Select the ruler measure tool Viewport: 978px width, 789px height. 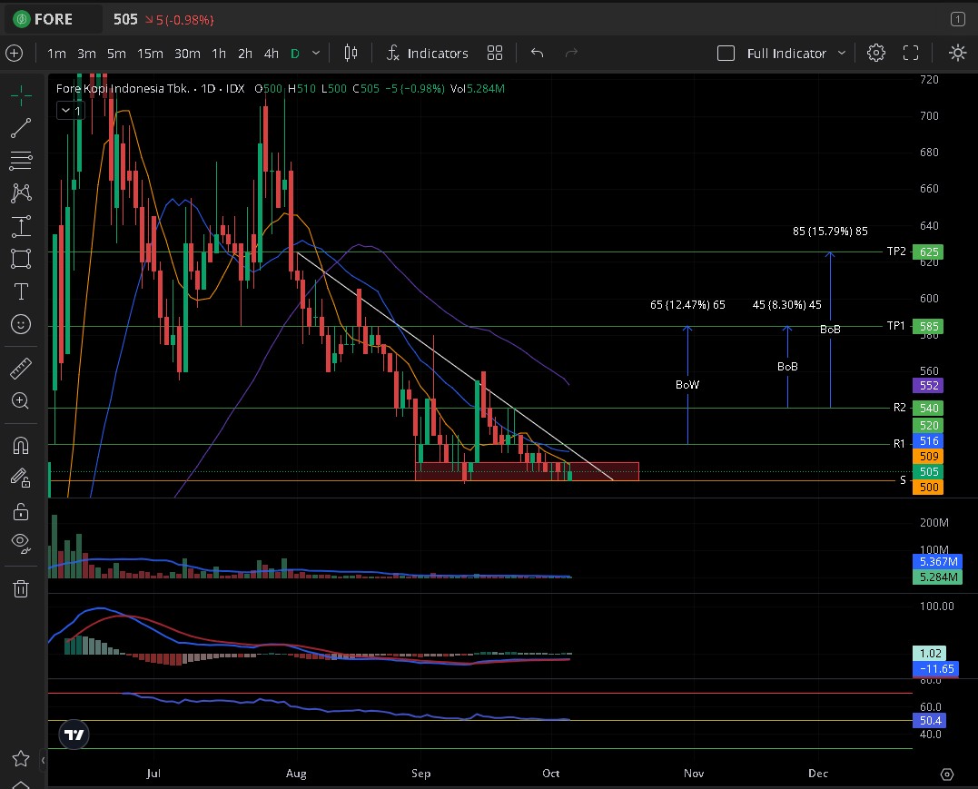click(x=21, y=368)
